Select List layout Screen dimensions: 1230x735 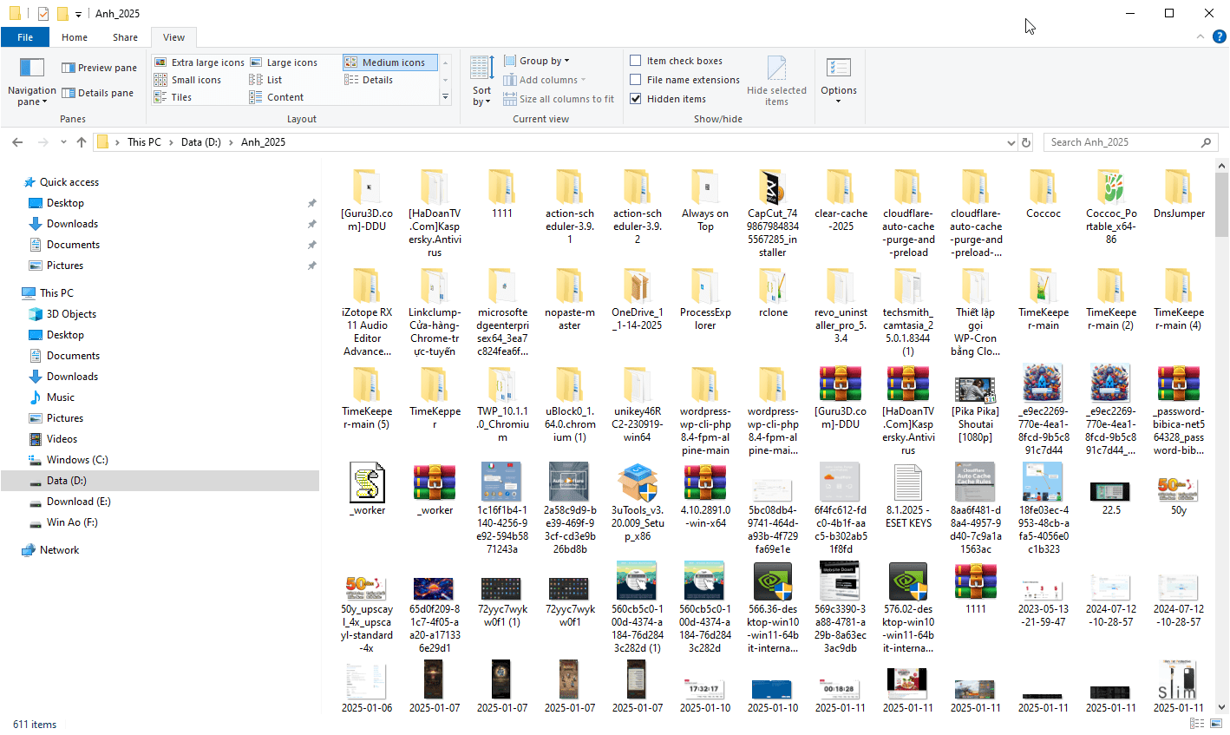[x=265, y=80]
